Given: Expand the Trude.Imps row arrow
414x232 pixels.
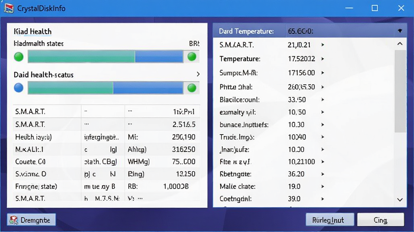Looking at the screenshot, I should tap(323, 137).
